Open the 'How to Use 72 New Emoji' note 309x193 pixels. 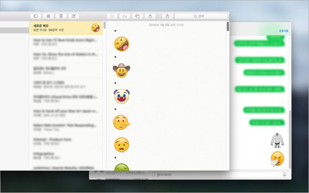66,42
